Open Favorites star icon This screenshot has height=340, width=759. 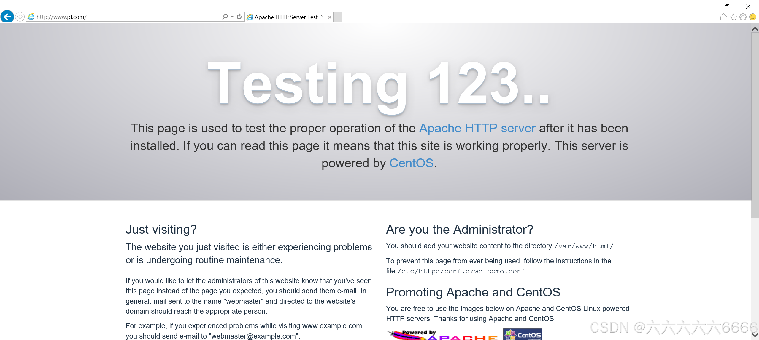(733, 17)
